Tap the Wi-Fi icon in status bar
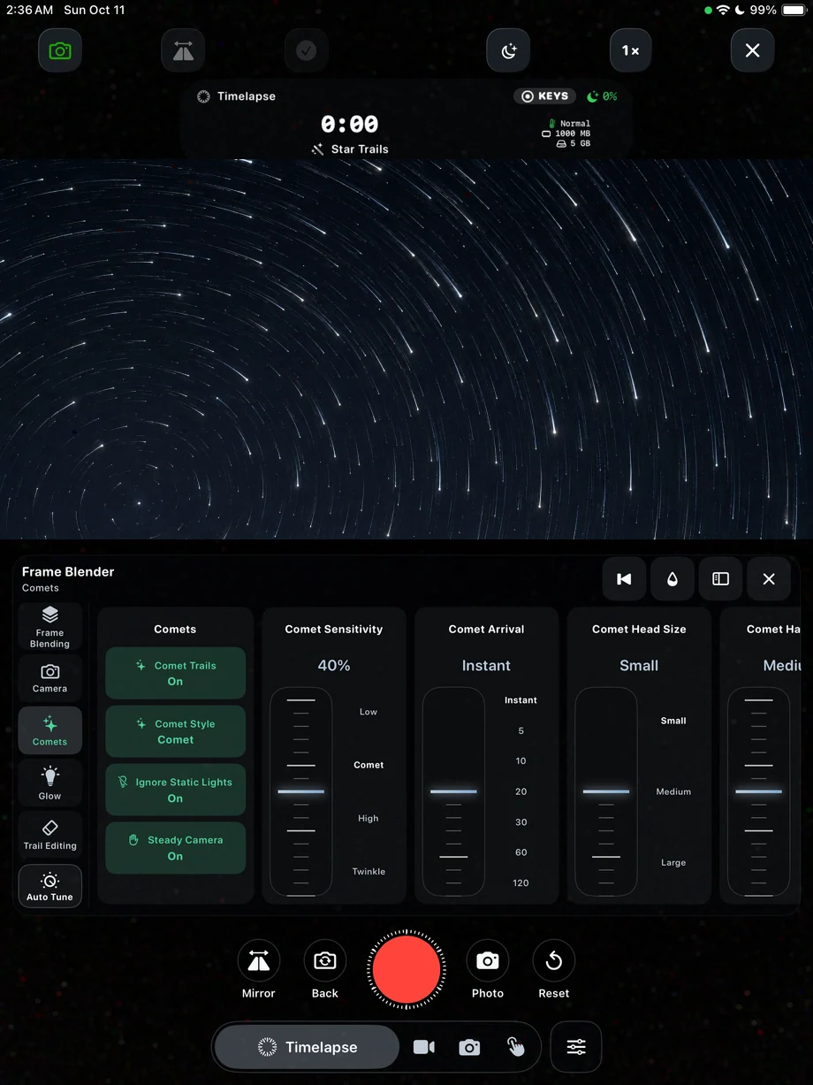 (723, 10)
